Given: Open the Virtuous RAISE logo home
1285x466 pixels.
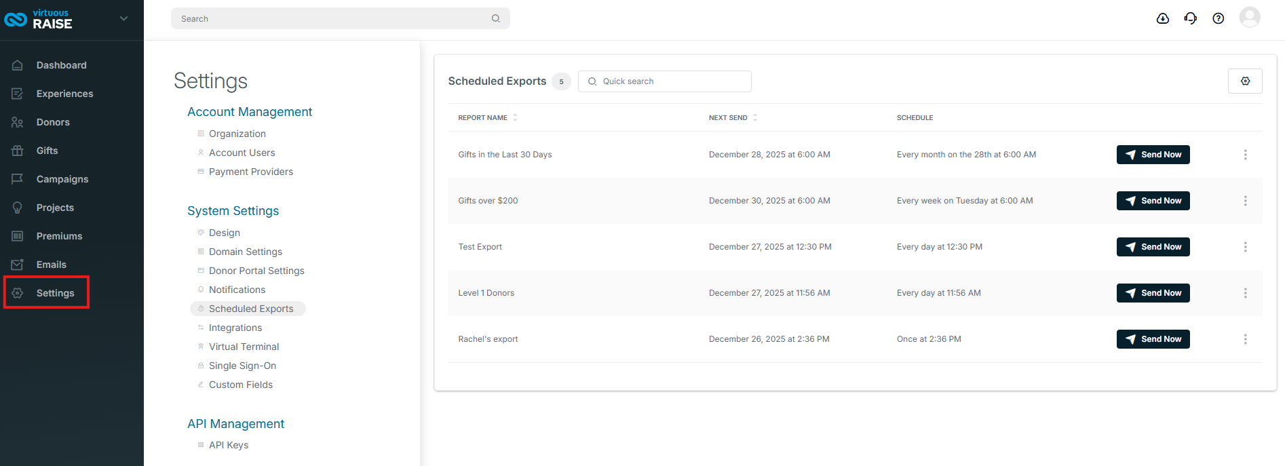Looking at the screenshot, I should click(x=39, y=19).
